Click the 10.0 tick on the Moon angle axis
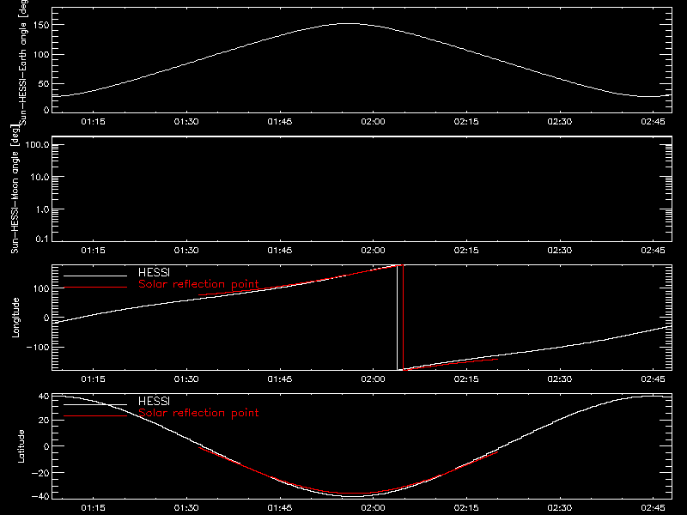The width and height of the screenshot is (687, 515). pos(40,178)
